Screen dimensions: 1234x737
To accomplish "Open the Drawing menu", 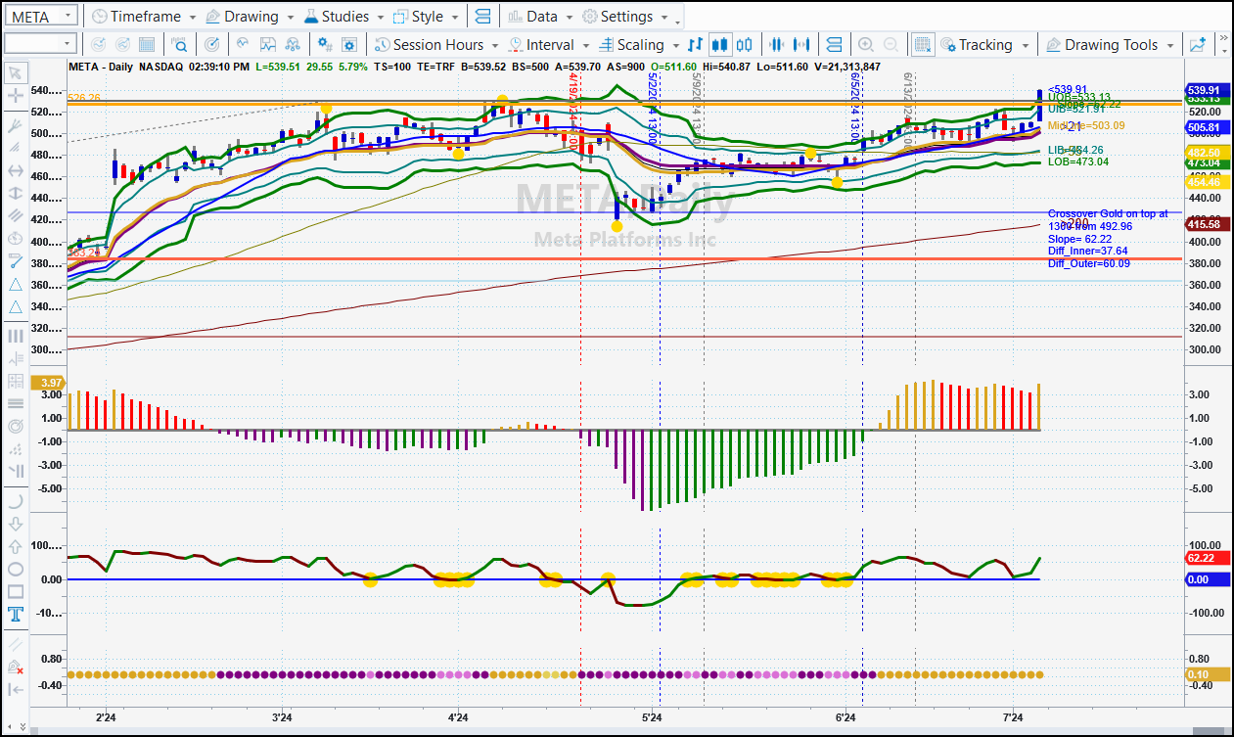I will [249, 16].
